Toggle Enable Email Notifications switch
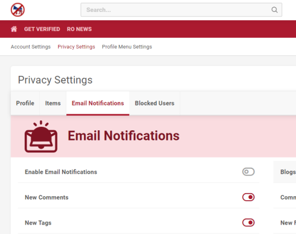296x234 pixels. (x=248, y=172)
